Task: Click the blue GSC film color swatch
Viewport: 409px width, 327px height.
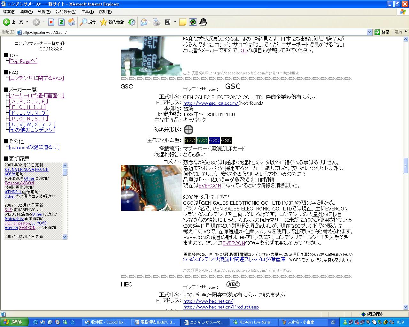Action: coord(214,140)
